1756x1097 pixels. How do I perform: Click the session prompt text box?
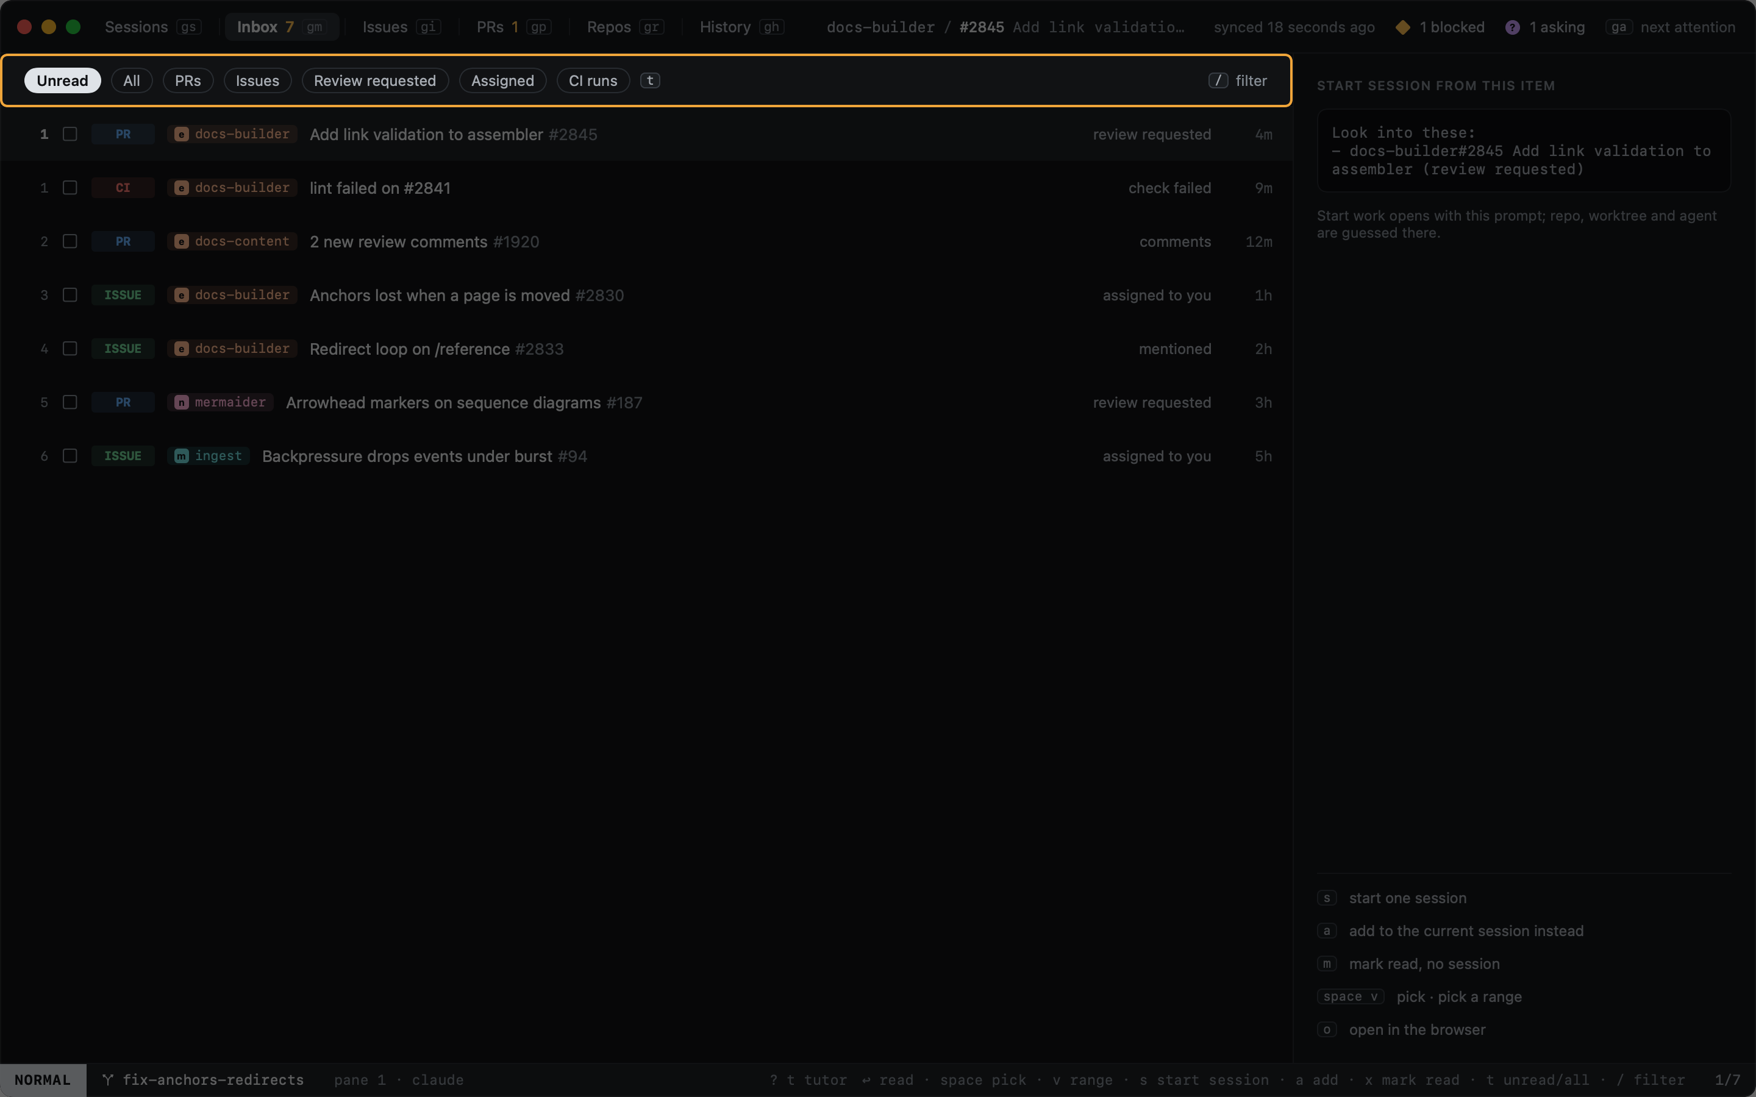[x=1524, y=151]
